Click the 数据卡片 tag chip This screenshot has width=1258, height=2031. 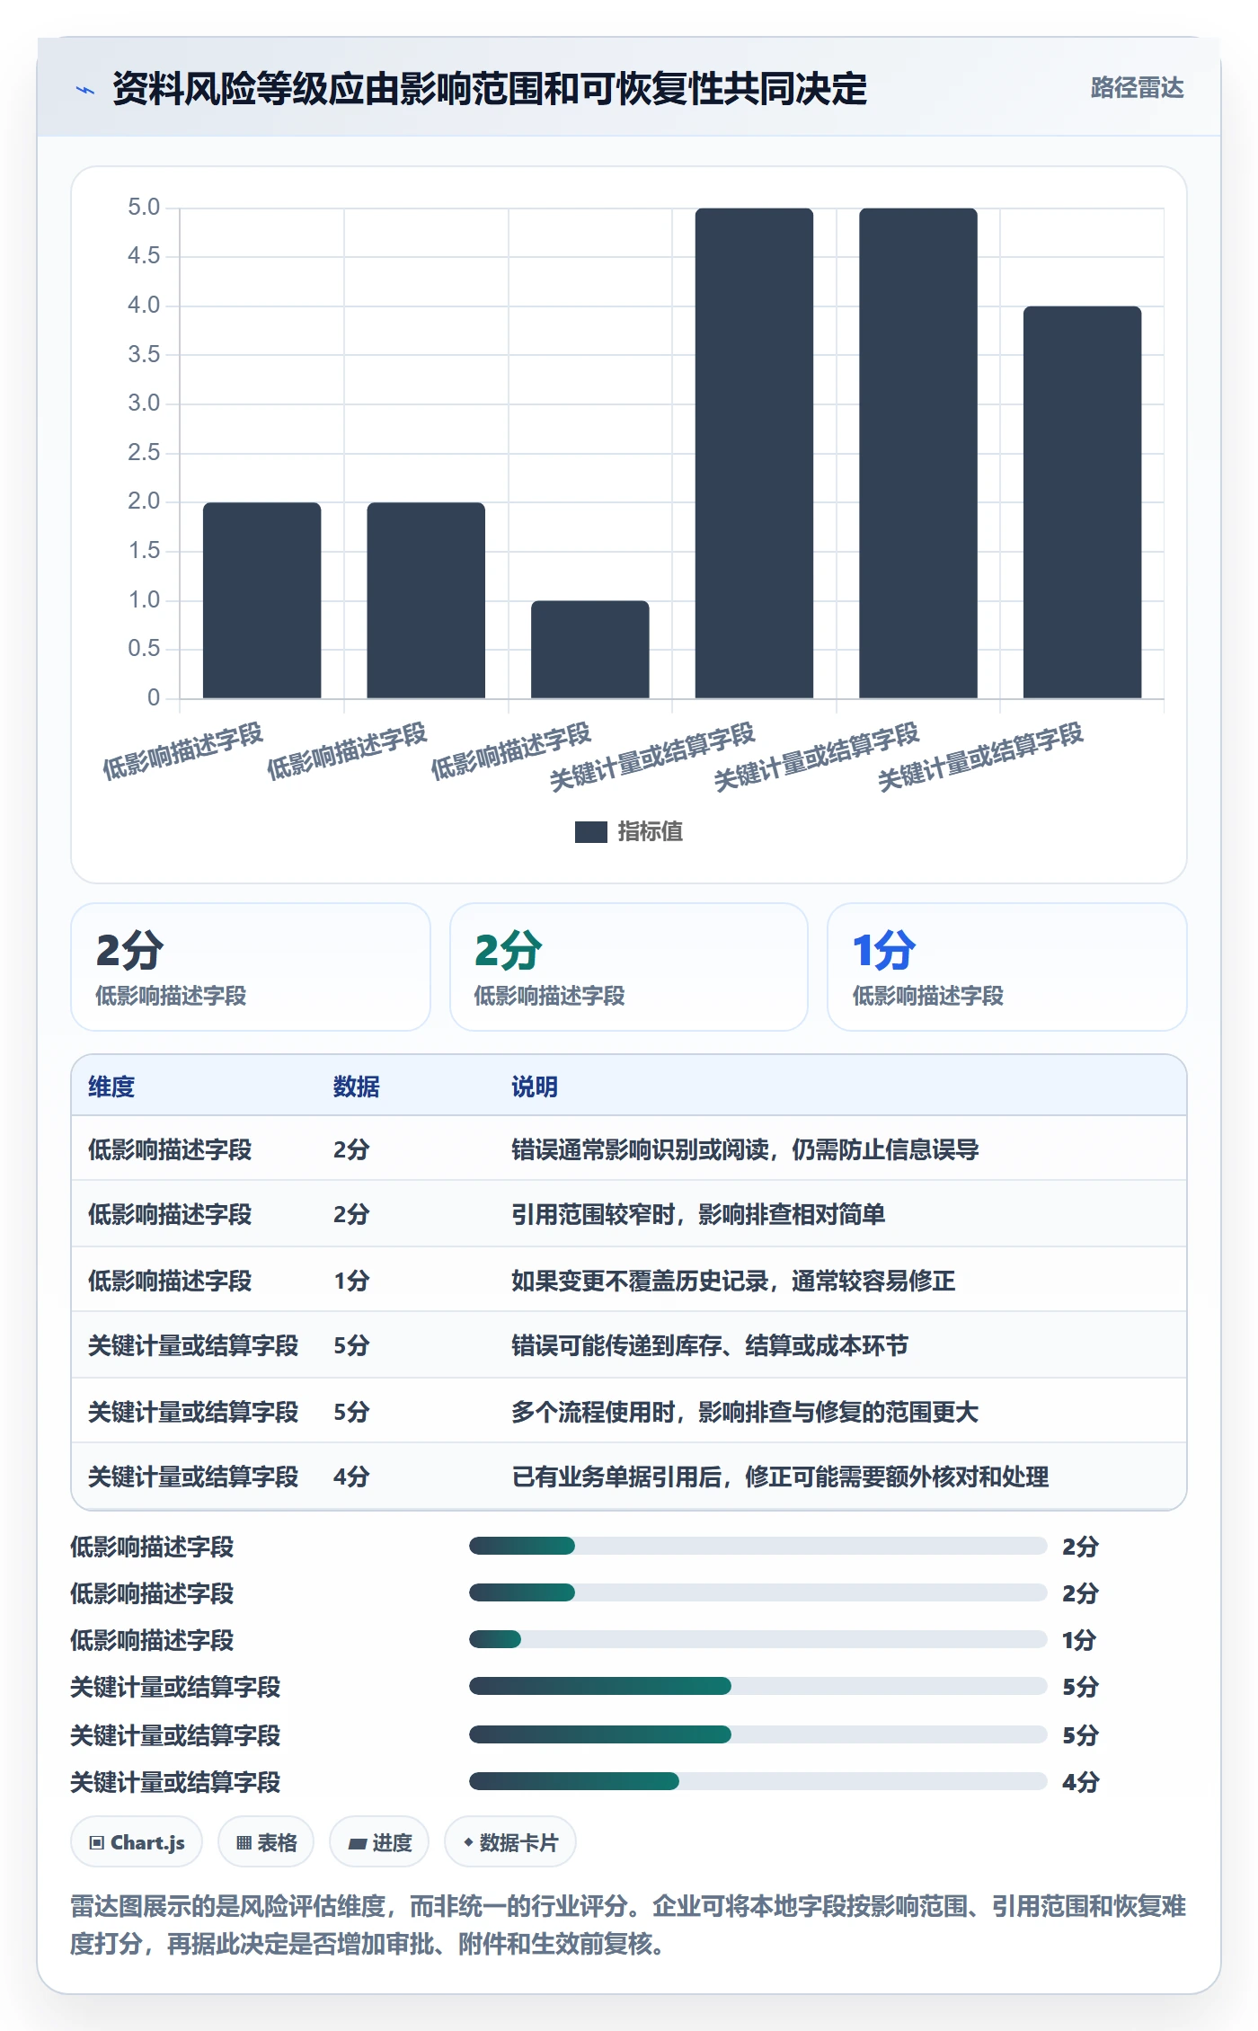coord(510,1842)
